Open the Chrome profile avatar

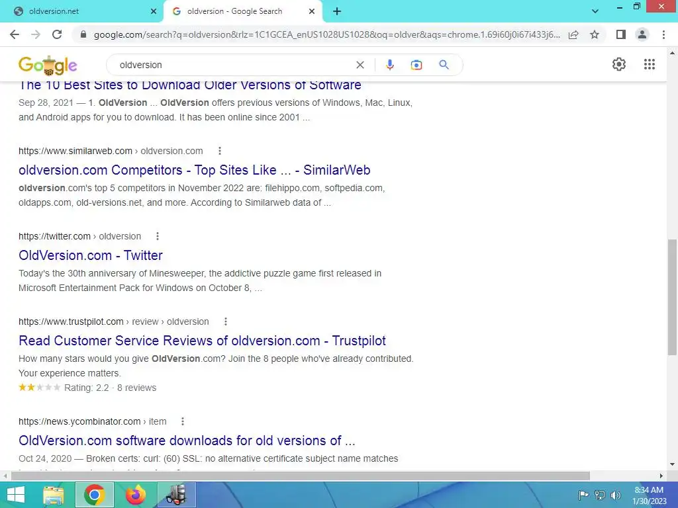pyautogui.click(x=642, y=34)
